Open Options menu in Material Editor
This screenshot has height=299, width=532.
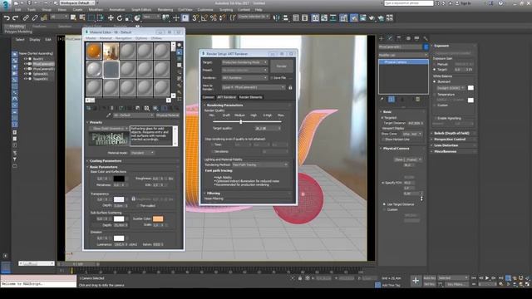[x=141, y=38]
